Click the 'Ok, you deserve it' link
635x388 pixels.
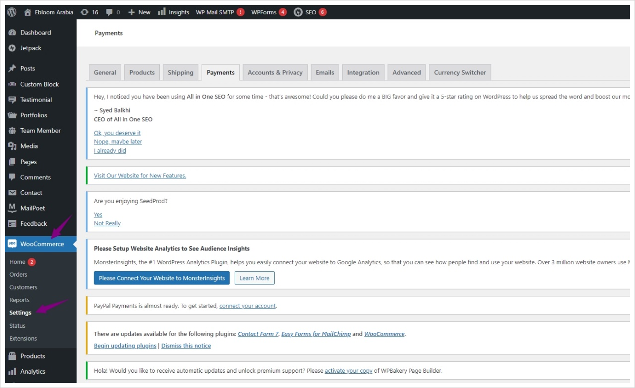point(117,133)
